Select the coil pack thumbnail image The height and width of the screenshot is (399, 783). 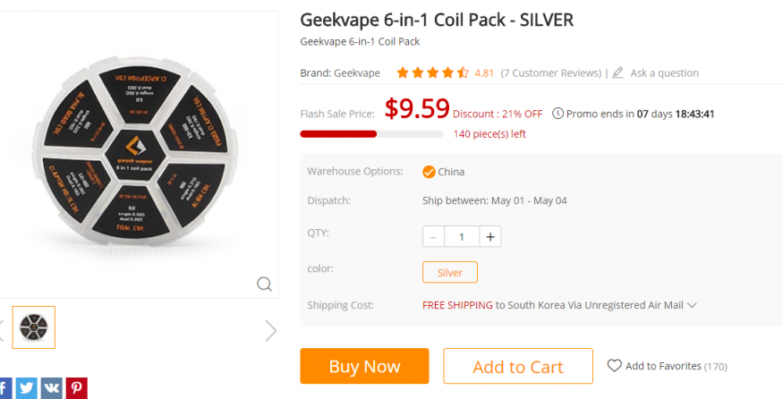[34, 327]
